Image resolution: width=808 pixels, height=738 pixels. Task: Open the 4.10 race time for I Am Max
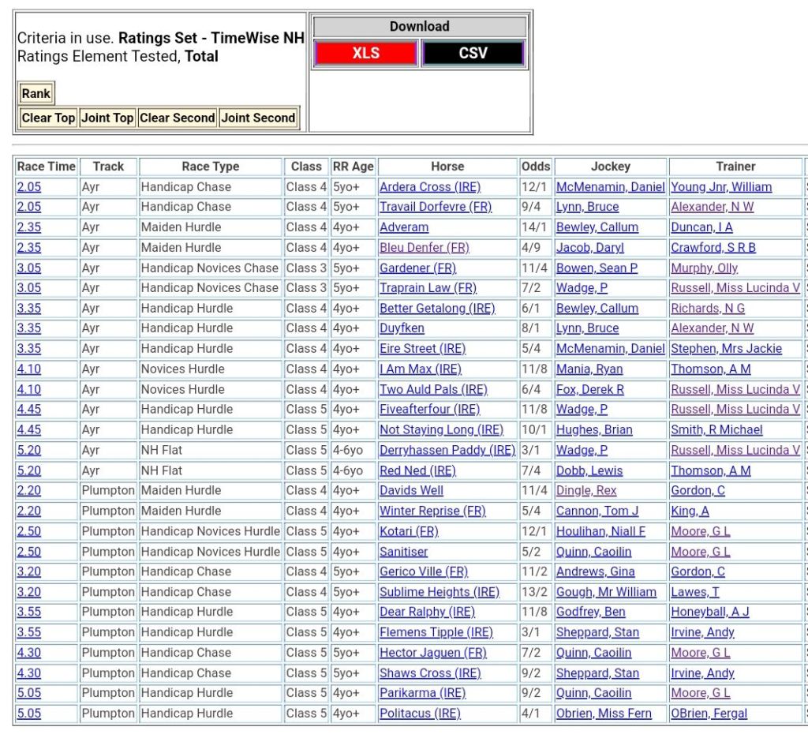click(28, 369)
